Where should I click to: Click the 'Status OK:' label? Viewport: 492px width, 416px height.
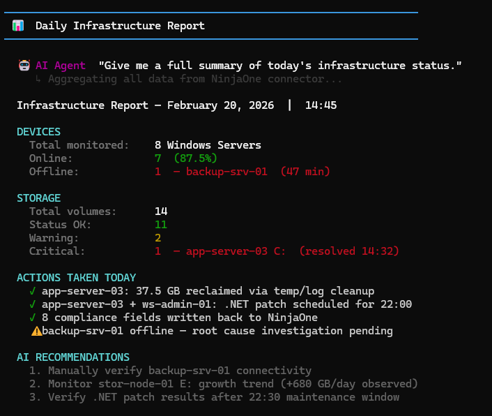pos(60,225)
